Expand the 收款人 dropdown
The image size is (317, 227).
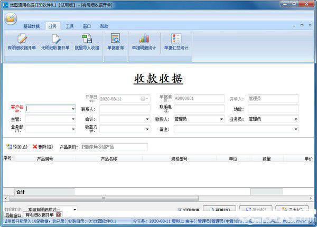(221, 119)
